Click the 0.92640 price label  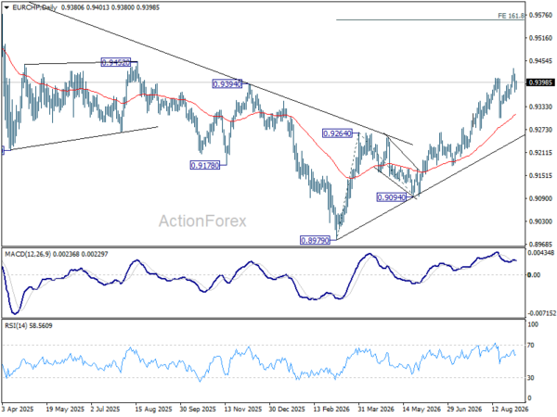[337, 133]
